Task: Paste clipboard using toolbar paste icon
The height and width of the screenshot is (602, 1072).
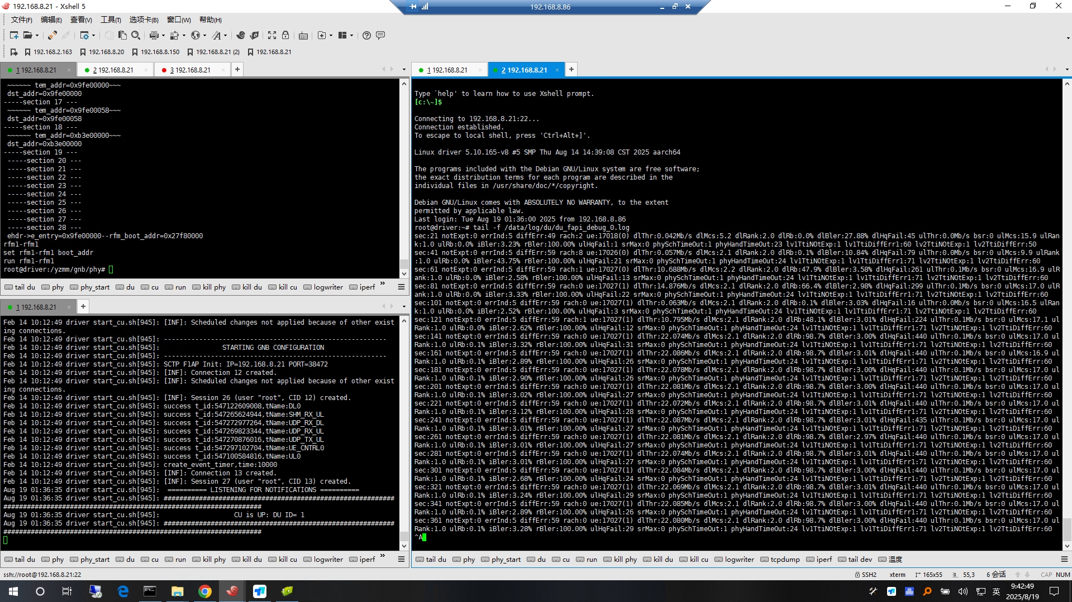Action: click(x=122, y=35)
